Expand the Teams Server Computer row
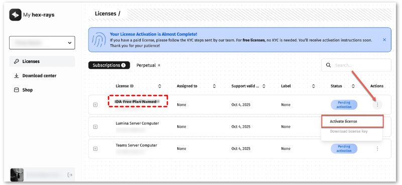 click(x=95, y=149)
